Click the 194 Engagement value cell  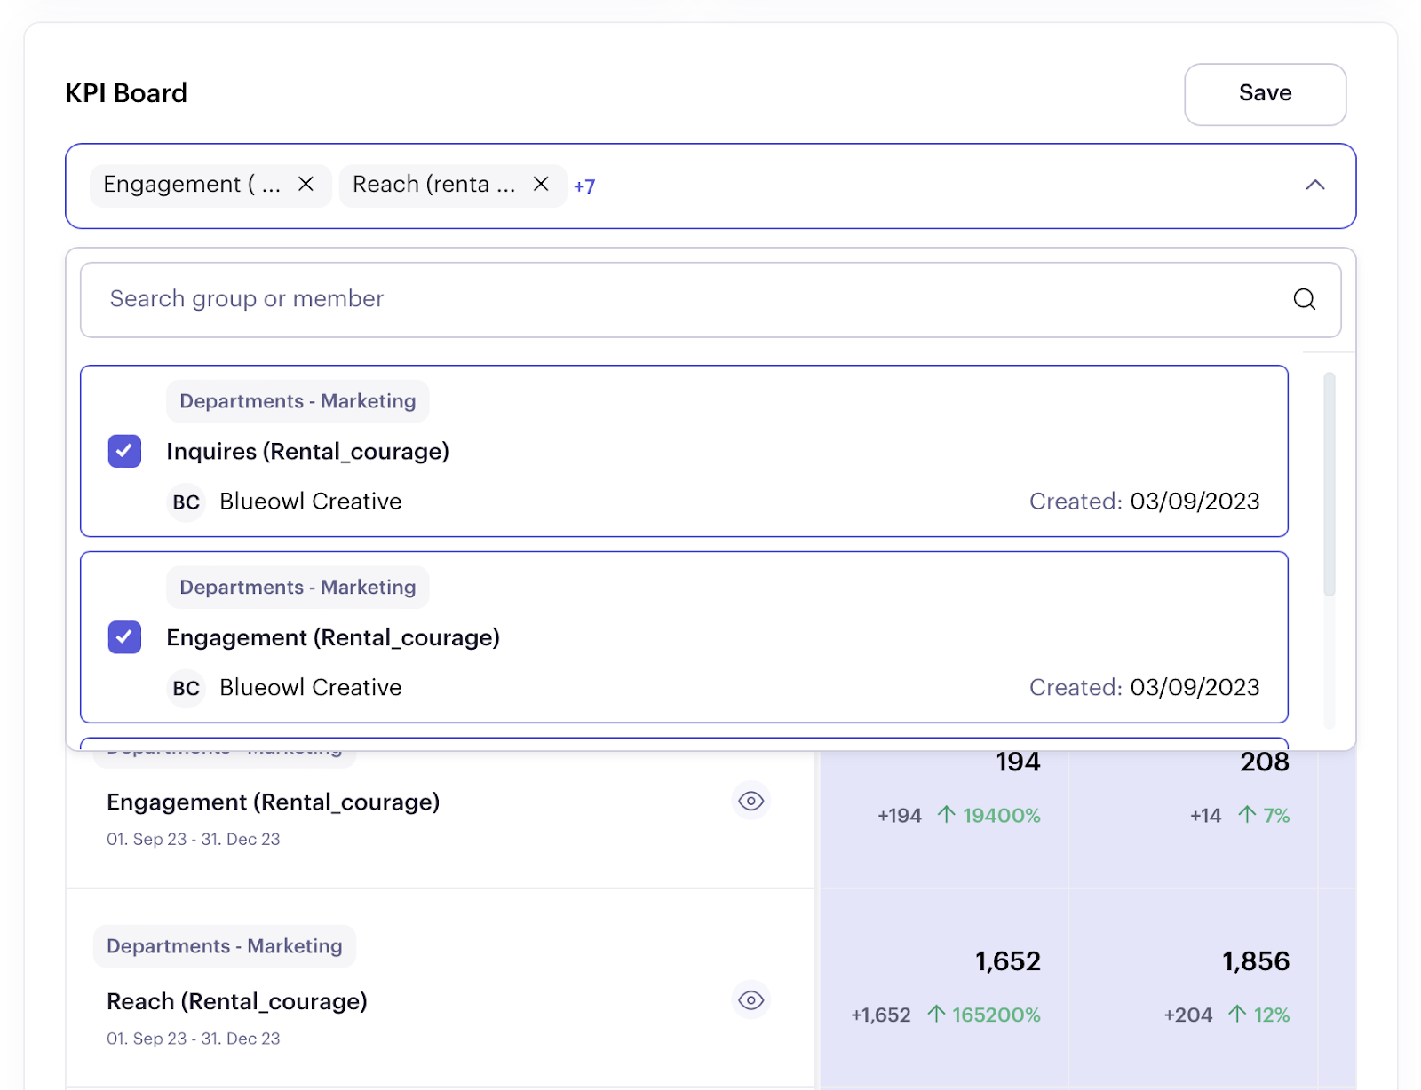pos(1018,762)
